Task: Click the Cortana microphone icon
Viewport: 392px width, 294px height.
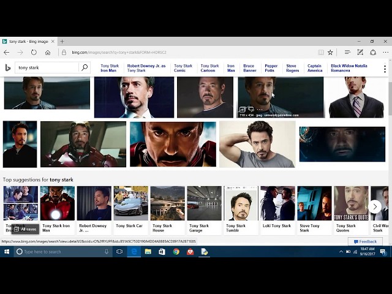Action: (107, 252)
